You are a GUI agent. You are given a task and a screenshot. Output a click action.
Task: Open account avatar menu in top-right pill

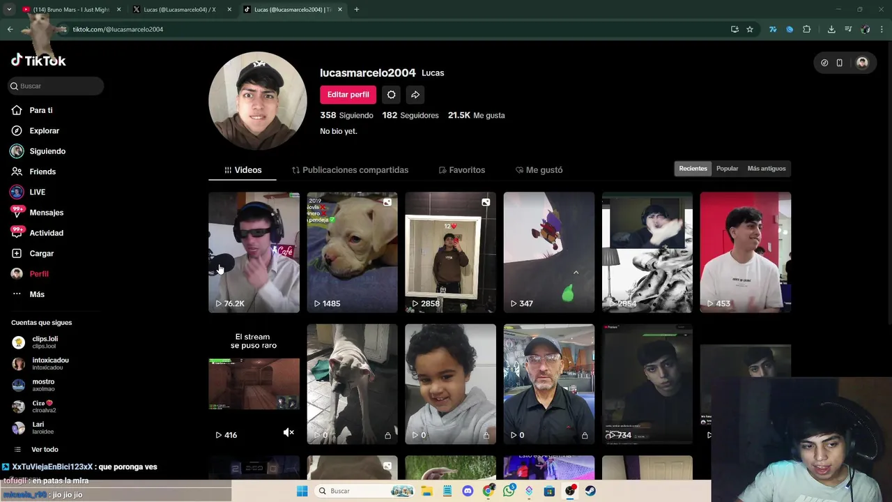(862, 63)
